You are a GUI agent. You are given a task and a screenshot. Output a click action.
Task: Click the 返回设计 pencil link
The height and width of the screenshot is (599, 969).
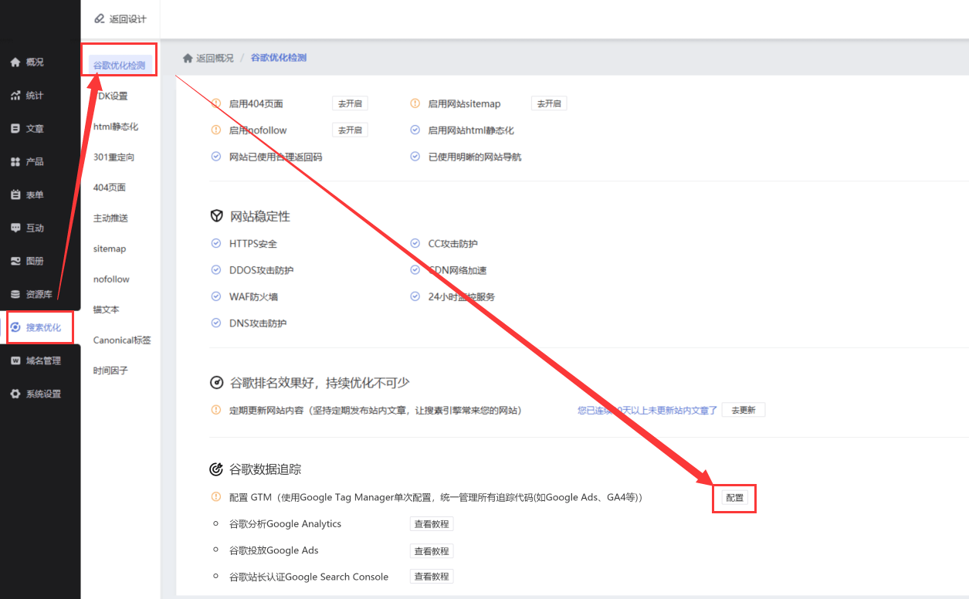[x=120, y=19]
